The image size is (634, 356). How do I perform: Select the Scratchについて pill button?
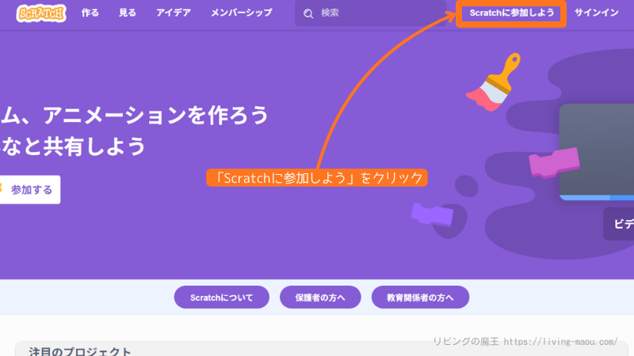coord(222,297)
